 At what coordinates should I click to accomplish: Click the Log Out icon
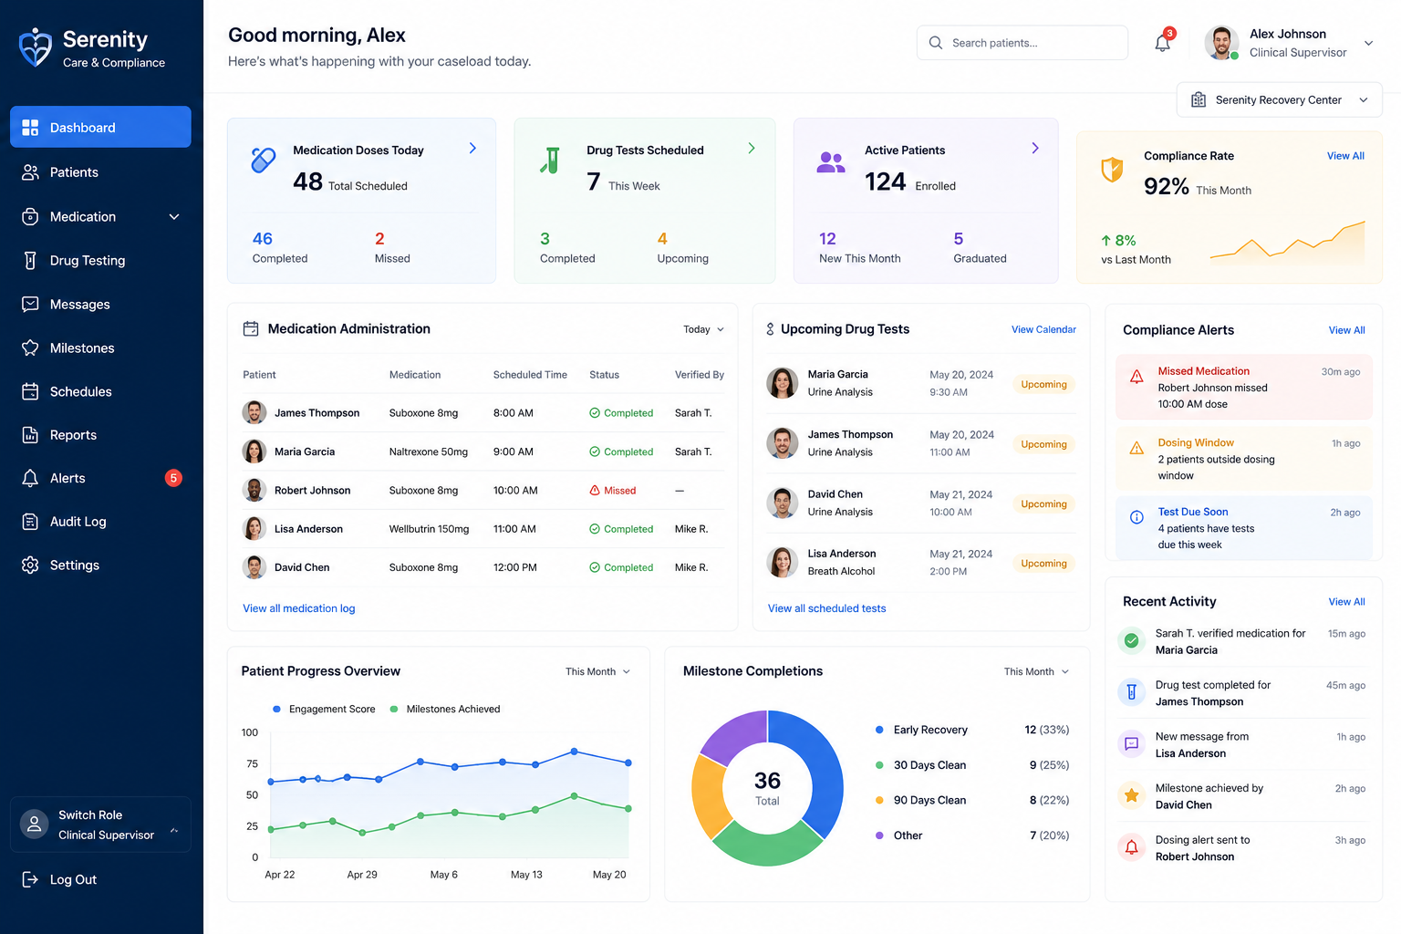[30, 879]
